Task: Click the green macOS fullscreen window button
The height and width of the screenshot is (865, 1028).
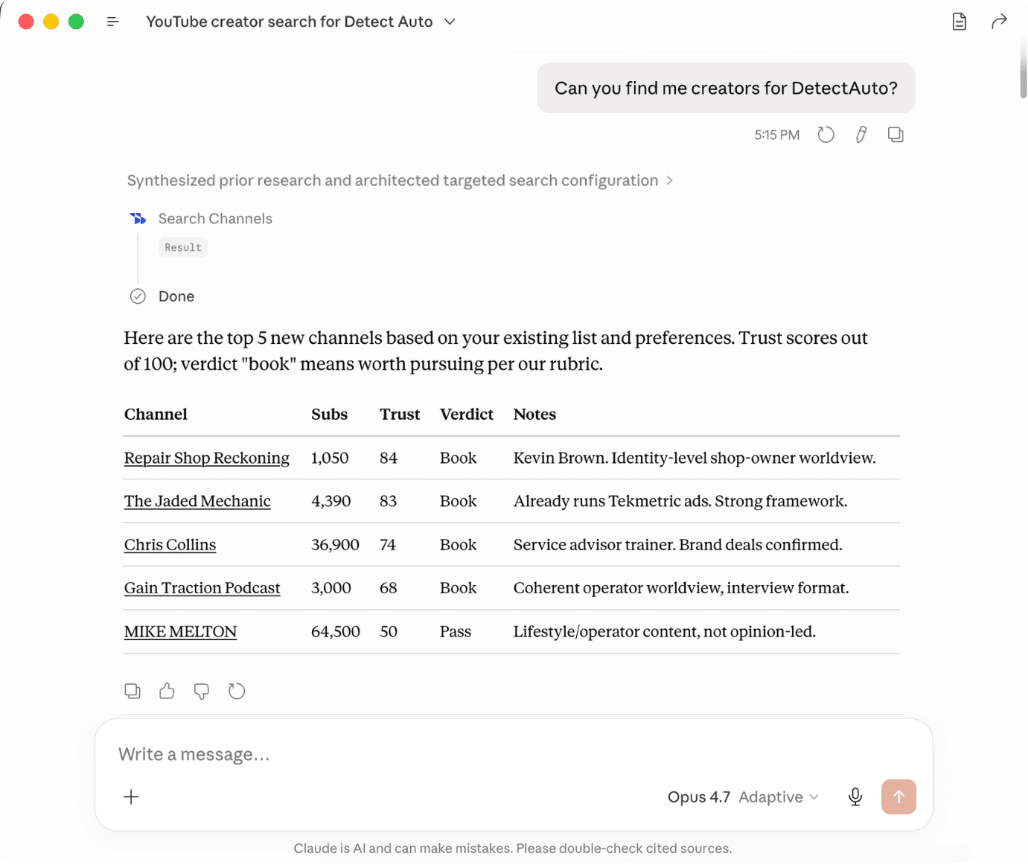Action: coord(76,22)
